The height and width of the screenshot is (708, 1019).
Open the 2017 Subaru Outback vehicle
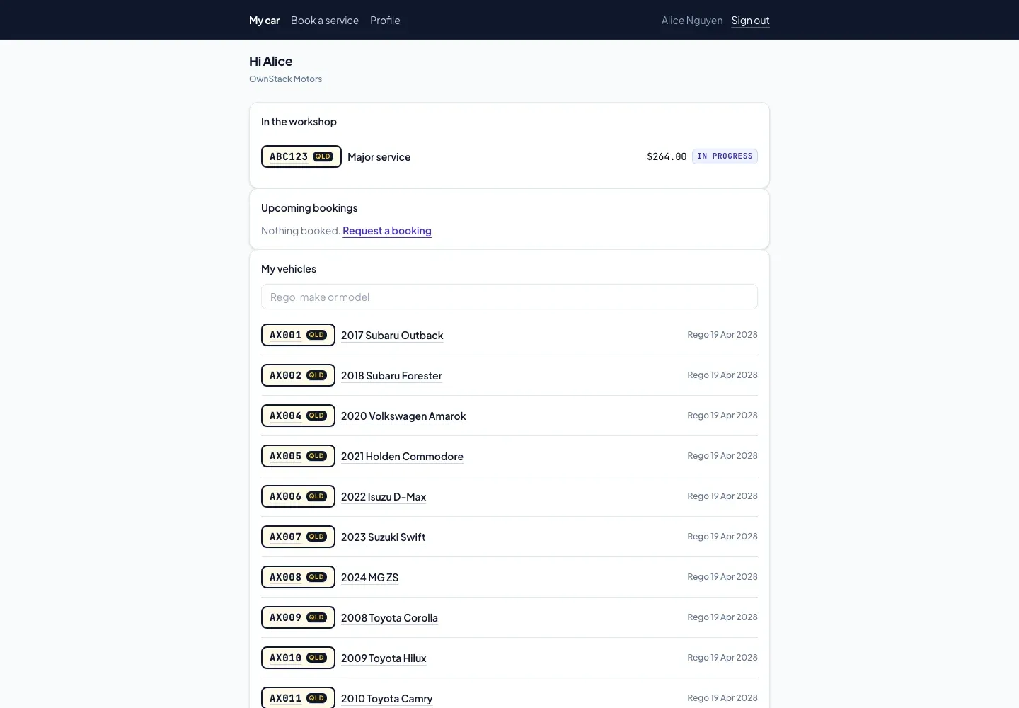coord(392,335)
